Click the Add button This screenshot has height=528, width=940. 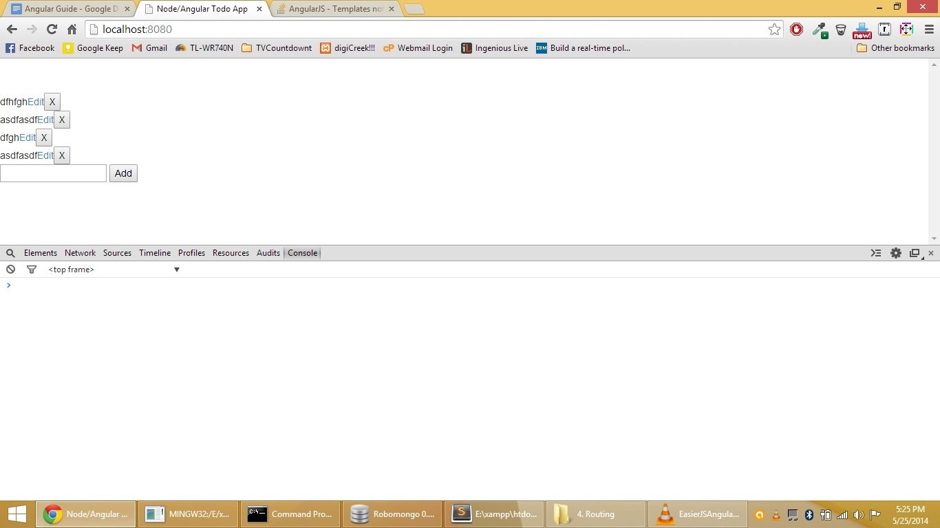pos(123,173)
